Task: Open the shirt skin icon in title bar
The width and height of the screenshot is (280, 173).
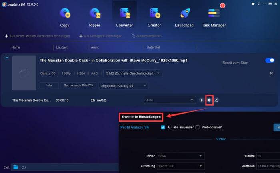Action: click(x=253, y=4)
